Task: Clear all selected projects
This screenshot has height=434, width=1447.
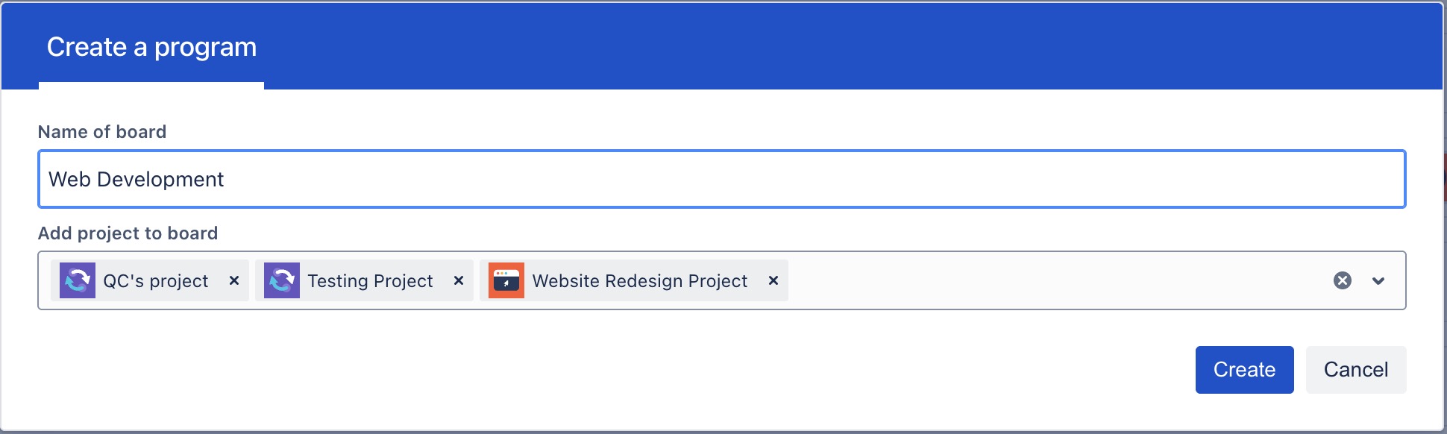Action: coord(1342,280)
